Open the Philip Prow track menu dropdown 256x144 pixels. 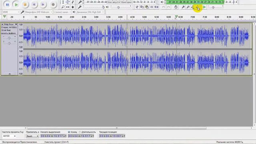pyautogui.click(x=11, y=24)
